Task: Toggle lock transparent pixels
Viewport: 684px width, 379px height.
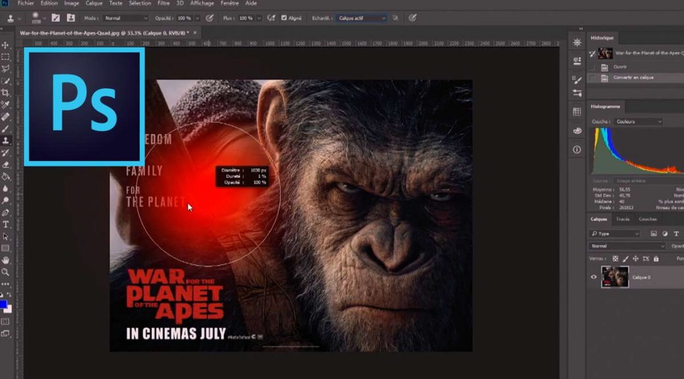Action: coord(615,259)
